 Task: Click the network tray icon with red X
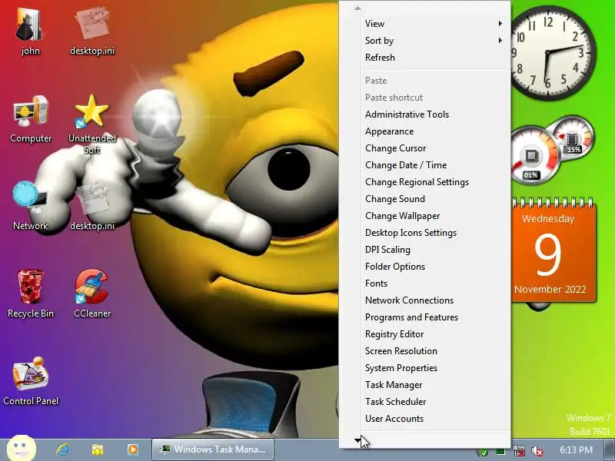coord(520,450)
